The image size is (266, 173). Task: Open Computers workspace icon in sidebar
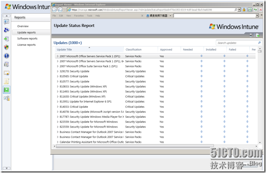6,30
